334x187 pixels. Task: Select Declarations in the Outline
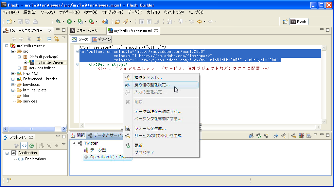35,159
